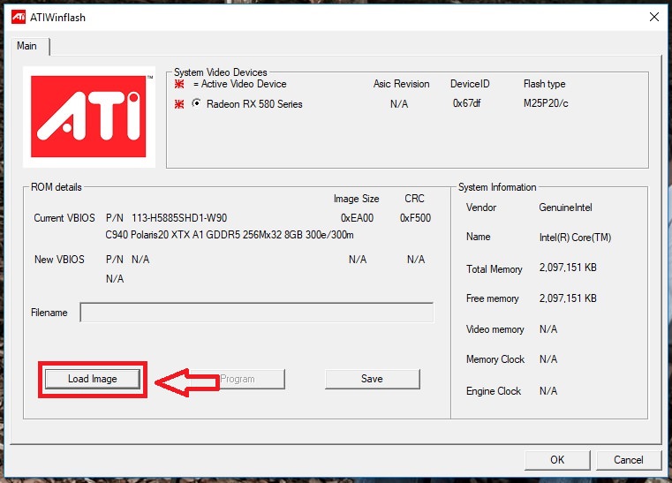Click the Vendor value GenuineIntel
672x483 pixels.
tap(565, 208)
